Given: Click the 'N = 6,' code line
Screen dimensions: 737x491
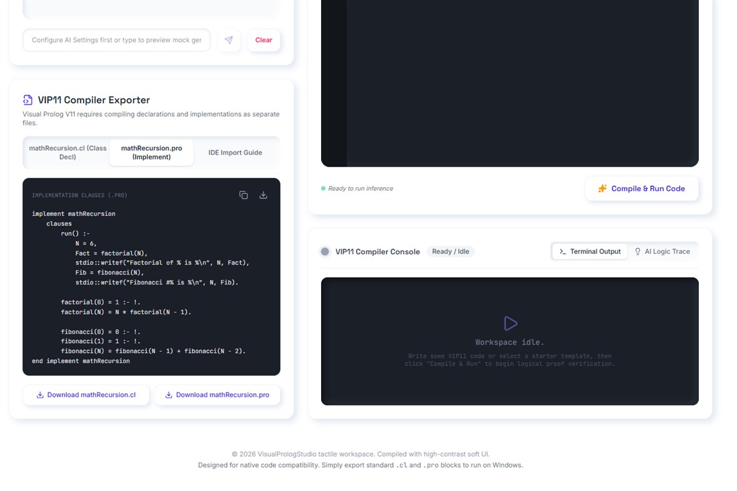Looking at the screenshot, I should point(86,243).
